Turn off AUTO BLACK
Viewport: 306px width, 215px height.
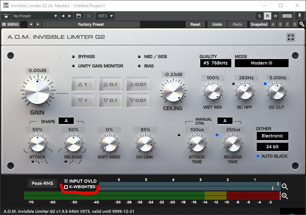(258, 156)
